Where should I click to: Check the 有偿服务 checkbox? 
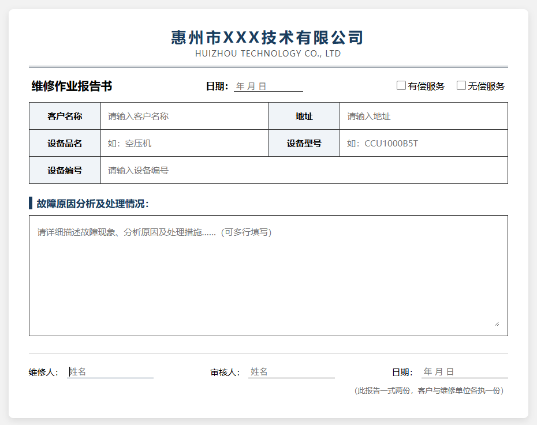pyautogui.click(x=401, y=85)
